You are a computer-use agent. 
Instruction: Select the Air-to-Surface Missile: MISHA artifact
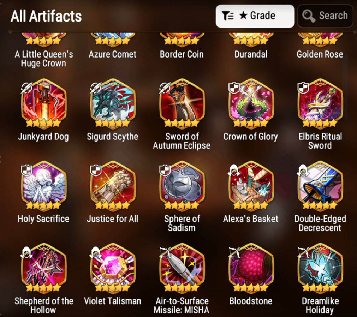[182, 267]
